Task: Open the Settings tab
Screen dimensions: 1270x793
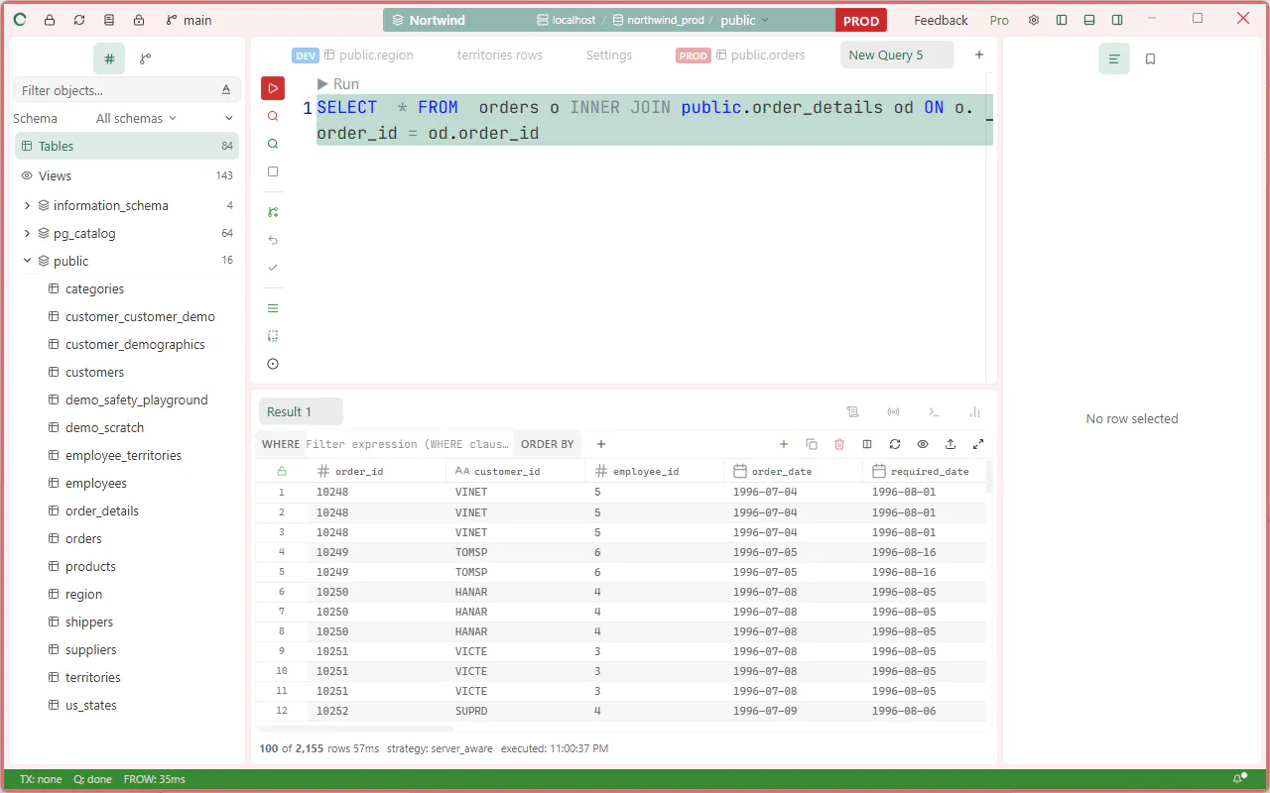Action: [x=609, y=55]
